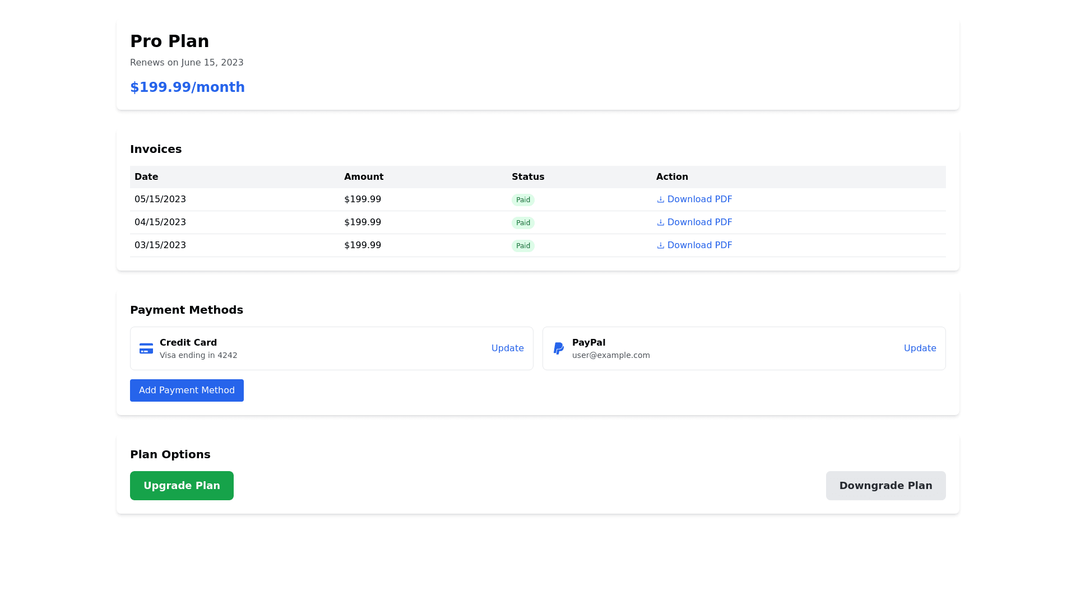The width and height of the screenshot is (1076, 605).
Task: Click the Downgrade Plan button
Action: 885,486
